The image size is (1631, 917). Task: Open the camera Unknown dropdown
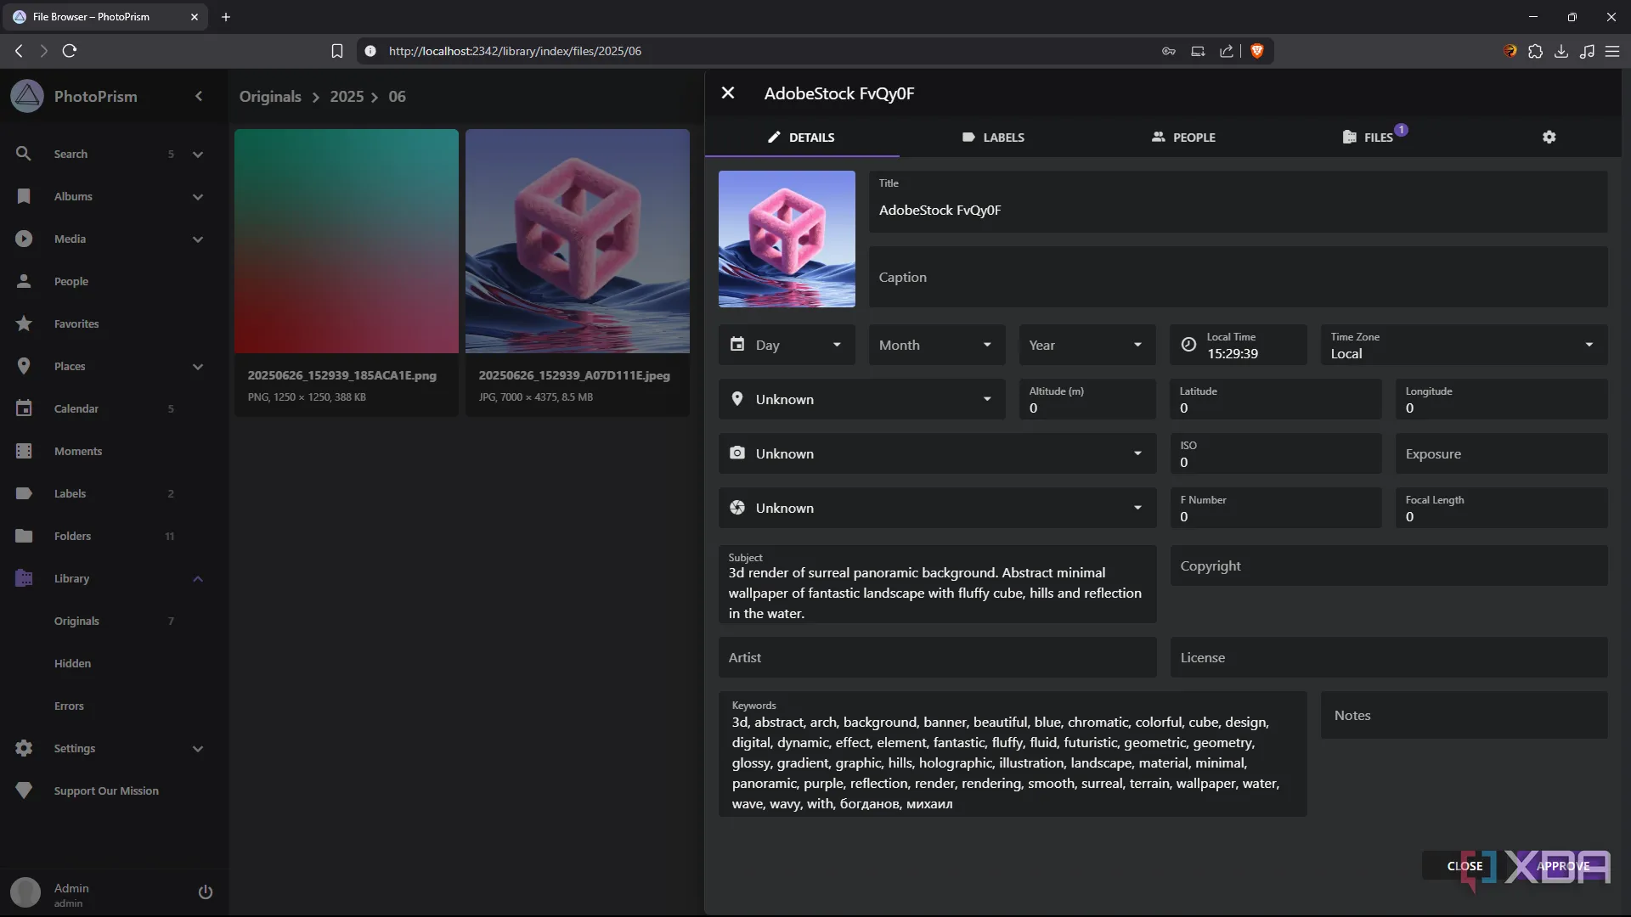click(936, 453)
